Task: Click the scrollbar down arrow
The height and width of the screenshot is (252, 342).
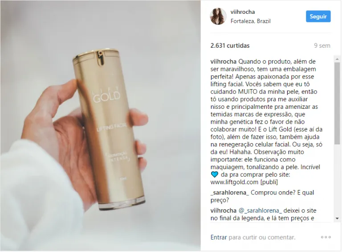Action: click(337, 219)
